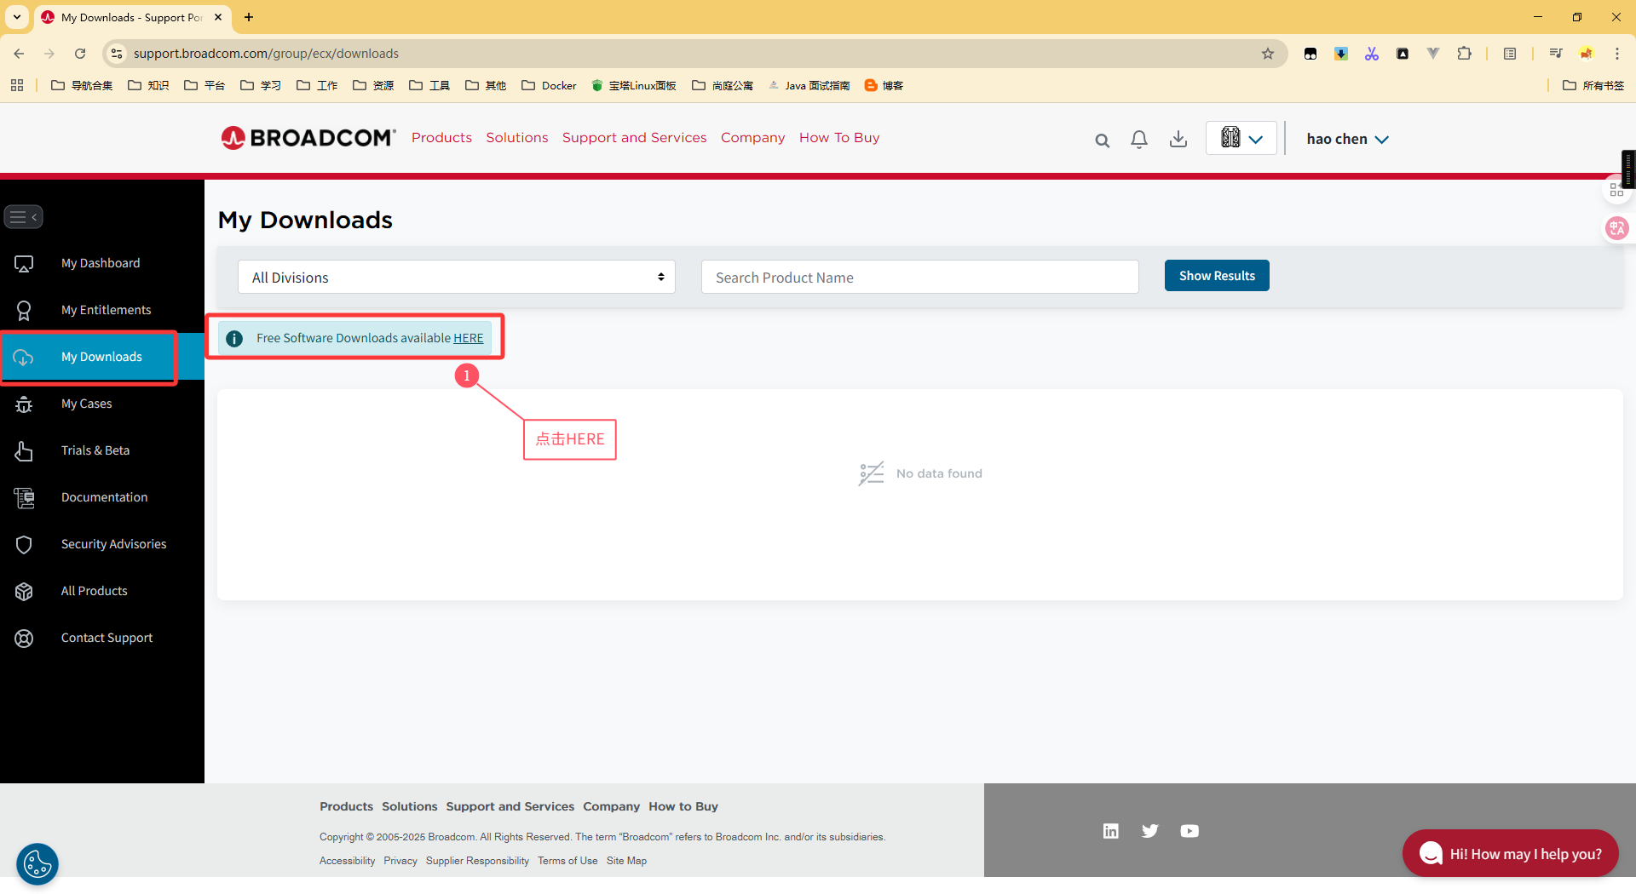Focus the Search Product Name field
The width and height of the screenshot is (1636, 894).
[919, 278]
